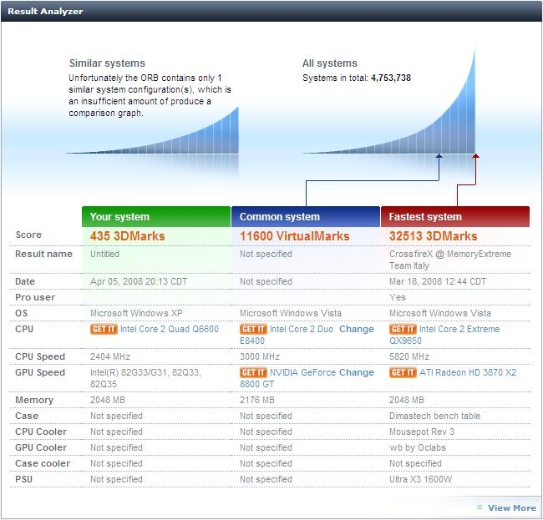543x520 pixels.
Task: Click Change link in GPU Speed row
Action: click(x=357, y=372)
